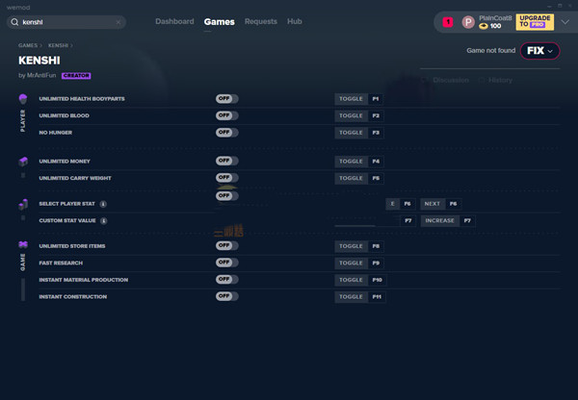Select the Unlimited Money cheat label
This screenshot has height=400, width=578.
65,162
